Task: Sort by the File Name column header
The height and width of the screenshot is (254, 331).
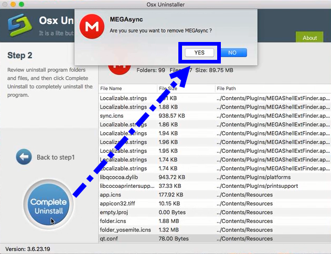Action: (111, 88)
